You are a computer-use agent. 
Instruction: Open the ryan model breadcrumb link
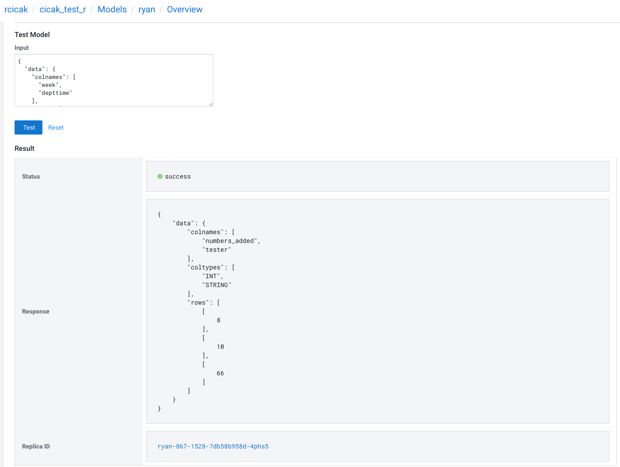point(147,9)
